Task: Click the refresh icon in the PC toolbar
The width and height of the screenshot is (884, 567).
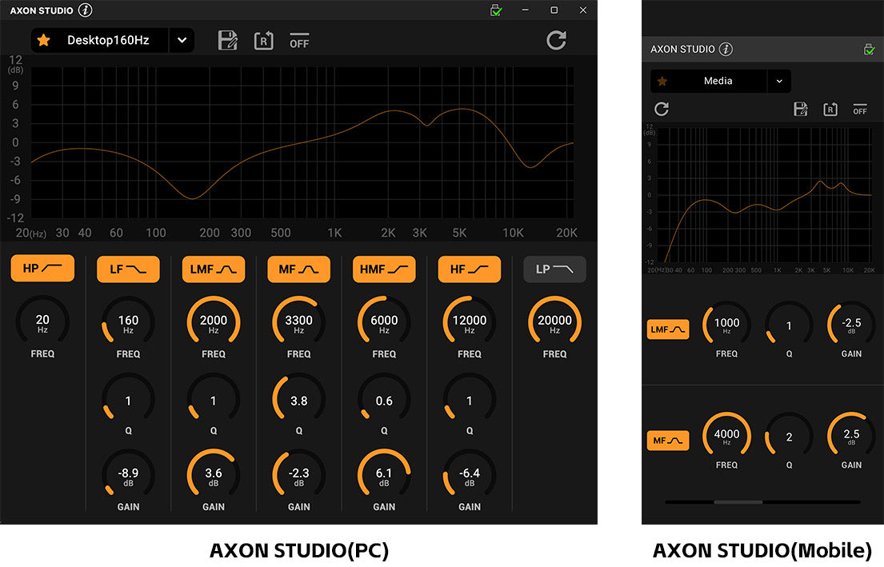Action: [556, 40]
